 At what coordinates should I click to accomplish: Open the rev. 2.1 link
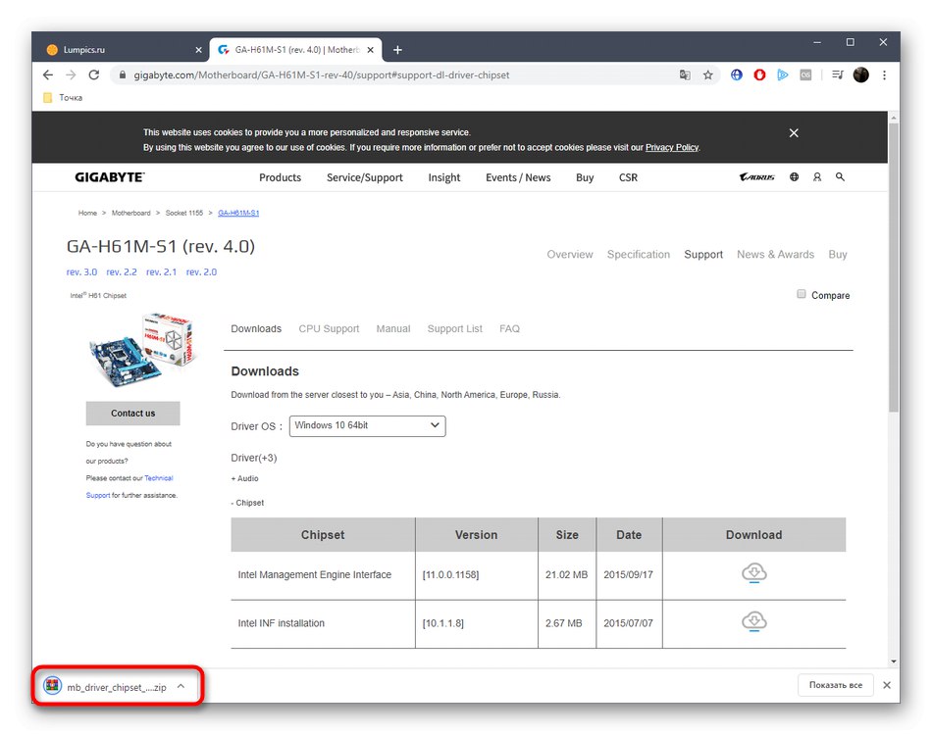pyautogui.click(x=162, y=271)
